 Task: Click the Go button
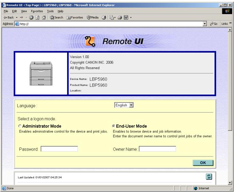pyautogui.click(x=214, y=24)
